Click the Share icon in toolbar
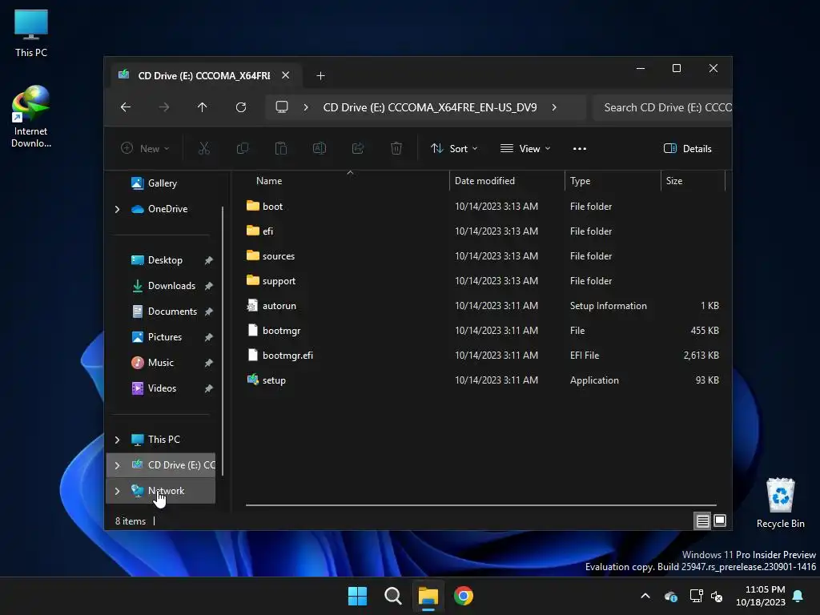This screenshot has width=820, height=615. coord(358,148)
